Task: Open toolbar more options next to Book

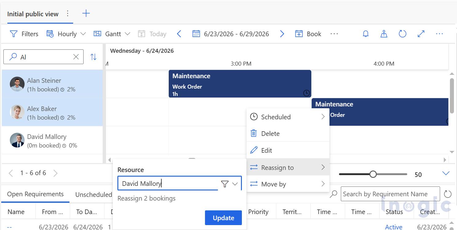Action: click(334, 34)
